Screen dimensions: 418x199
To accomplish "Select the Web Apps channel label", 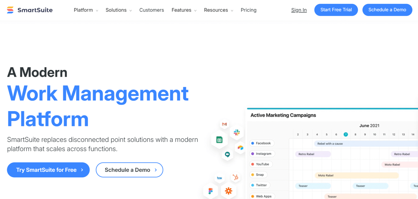I will tap(262, 196).
